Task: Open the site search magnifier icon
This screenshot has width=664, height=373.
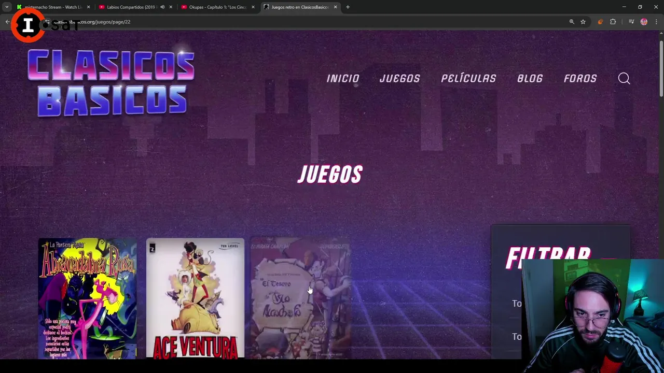Action: point(624,78)
